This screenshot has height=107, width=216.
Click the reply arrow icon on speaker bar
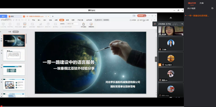182,24
